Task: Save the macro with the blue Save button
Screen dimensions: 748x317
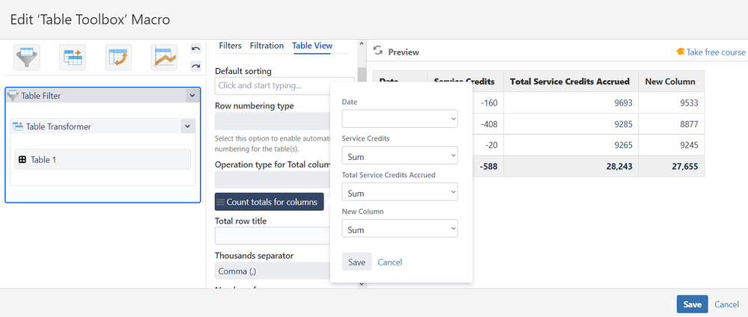Action: 692,304
